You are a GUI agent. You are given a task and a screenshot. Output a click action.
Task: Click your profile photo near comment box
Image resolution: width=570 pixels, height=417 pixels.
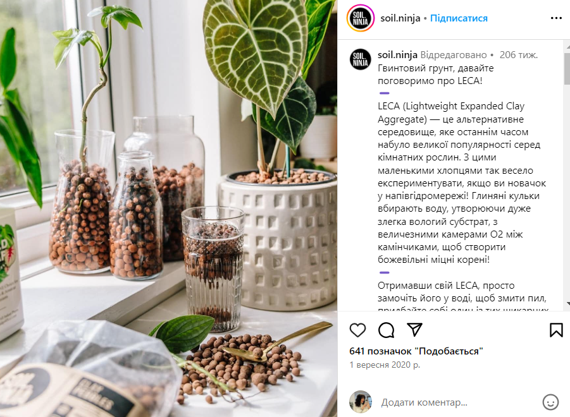click(360, 402)
